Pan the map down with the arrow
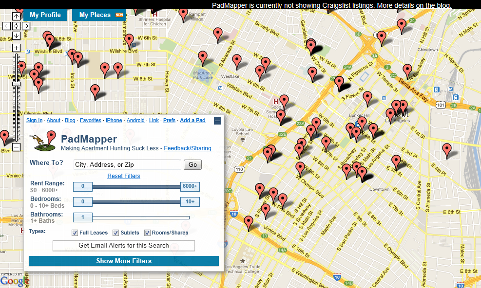The image size is (481, 288). pos(16,36)
